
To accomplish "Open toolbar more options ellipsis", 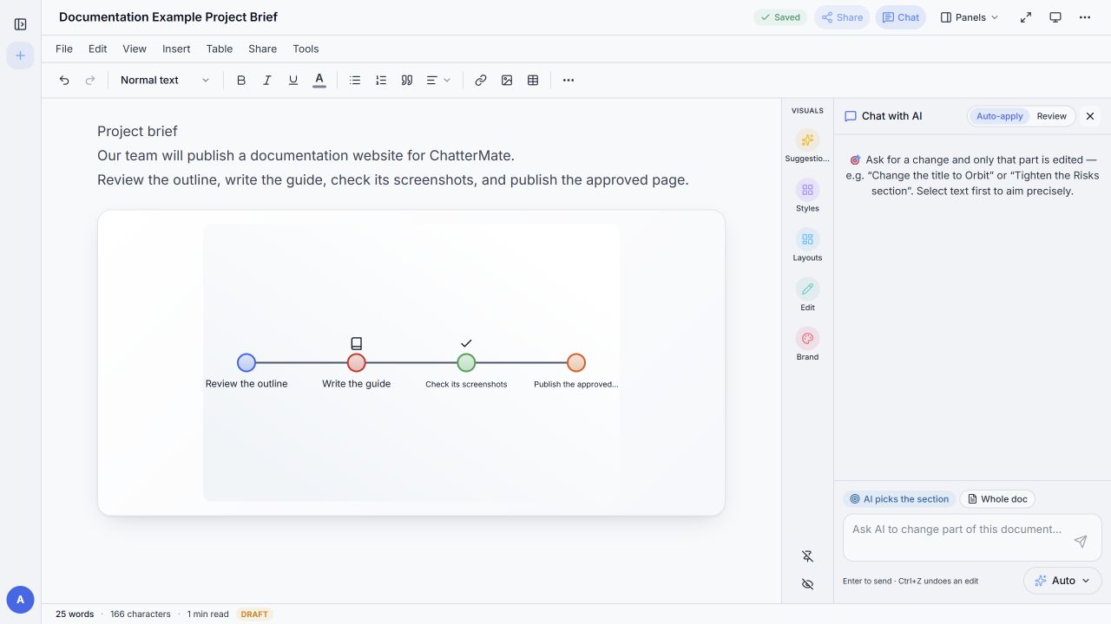I will coord(569,80).
